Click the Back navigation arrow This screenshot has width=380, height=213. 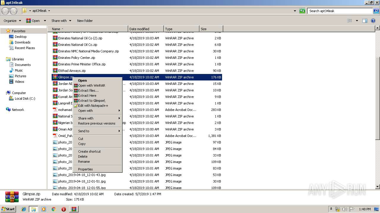[x=5, y=11]
